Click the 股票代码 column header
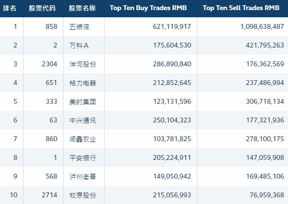 point(42,8)
